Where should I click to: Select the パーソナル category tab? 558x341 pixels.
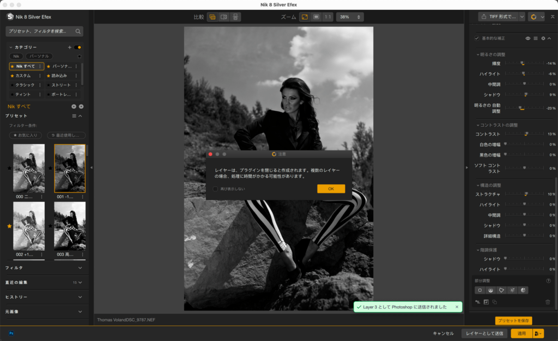pos(39,56)
